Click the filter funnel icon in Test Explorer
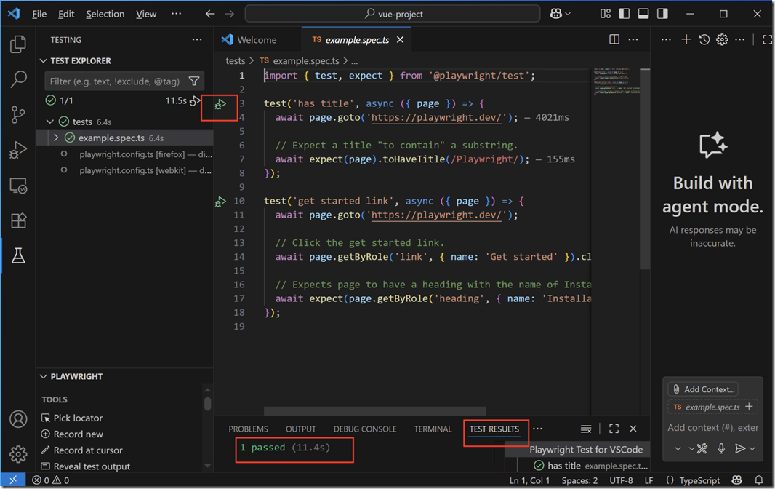The height and width of the screenshot is (489, 775). click(x=194, y=81)
